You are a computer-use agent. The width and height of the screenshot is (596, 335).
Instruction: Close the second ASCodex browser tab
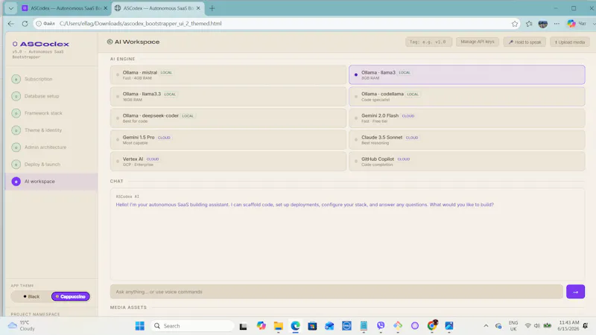(198, 8)
